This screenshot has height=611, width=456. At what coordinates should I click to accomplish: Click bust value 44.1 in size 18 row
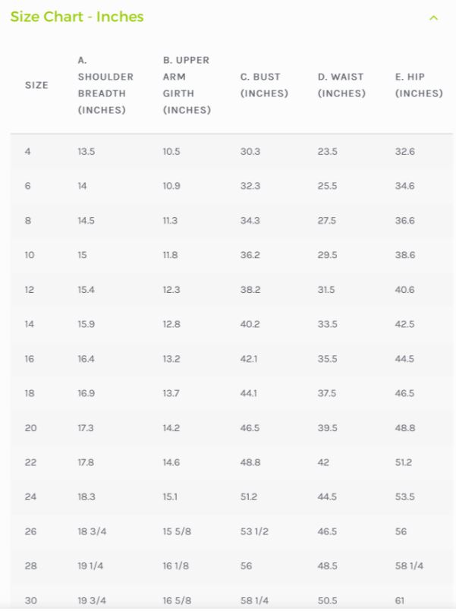click(x=248, y=394)
